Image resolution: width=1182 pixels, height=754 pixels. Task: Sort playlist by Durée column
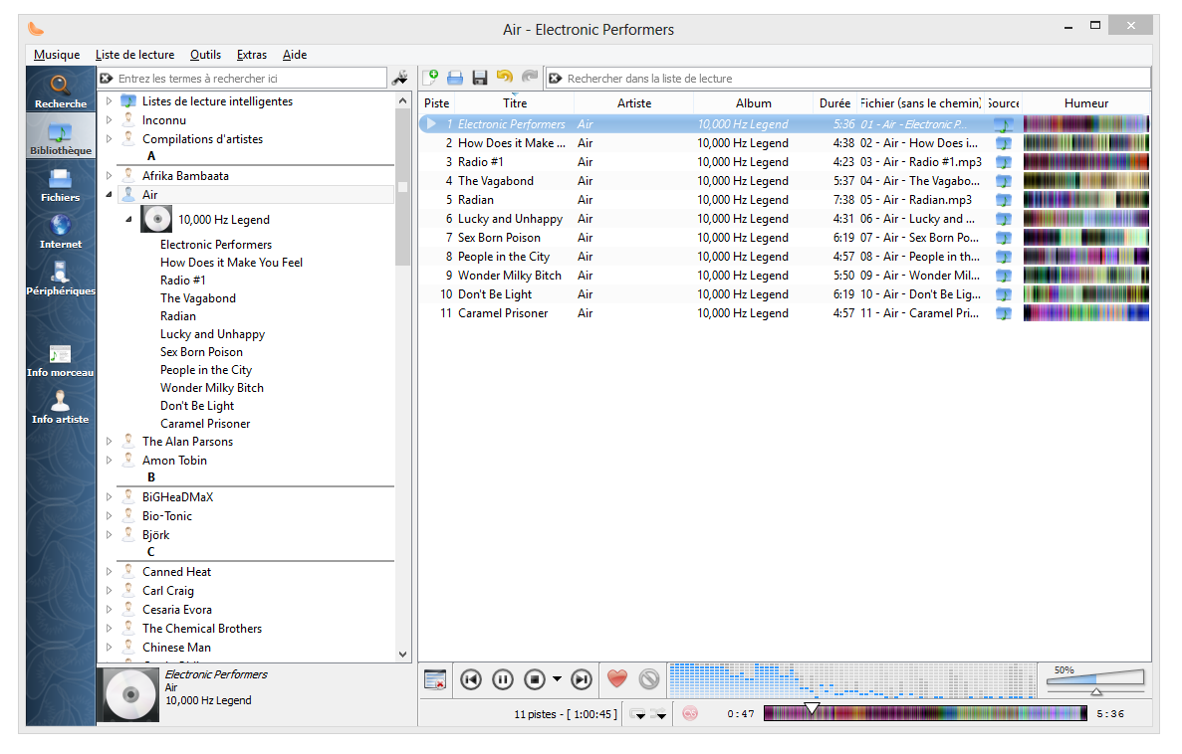pyautogui.click(x=834, y=103)
